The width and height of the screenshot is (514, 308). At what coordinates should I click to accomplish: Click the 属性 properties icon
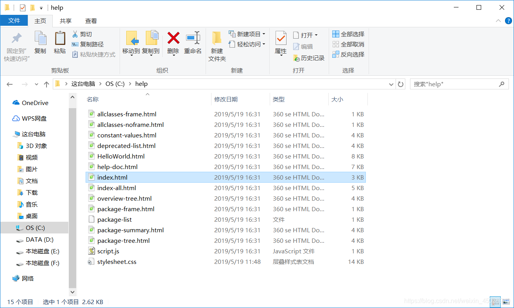281,38
